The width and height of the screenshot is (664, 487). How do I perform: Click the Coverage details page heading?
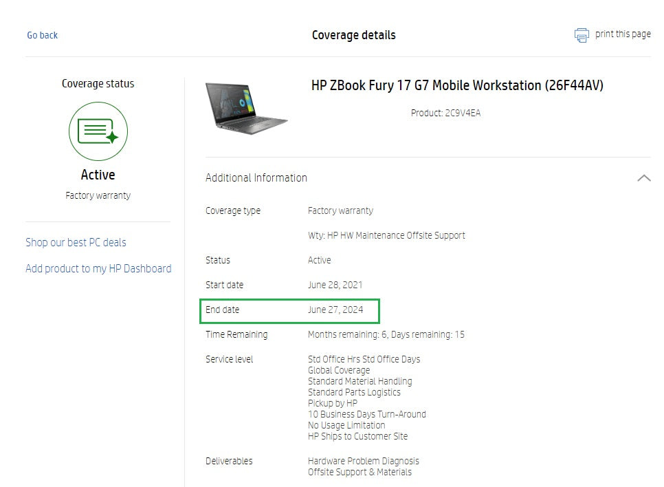[353, 35]
